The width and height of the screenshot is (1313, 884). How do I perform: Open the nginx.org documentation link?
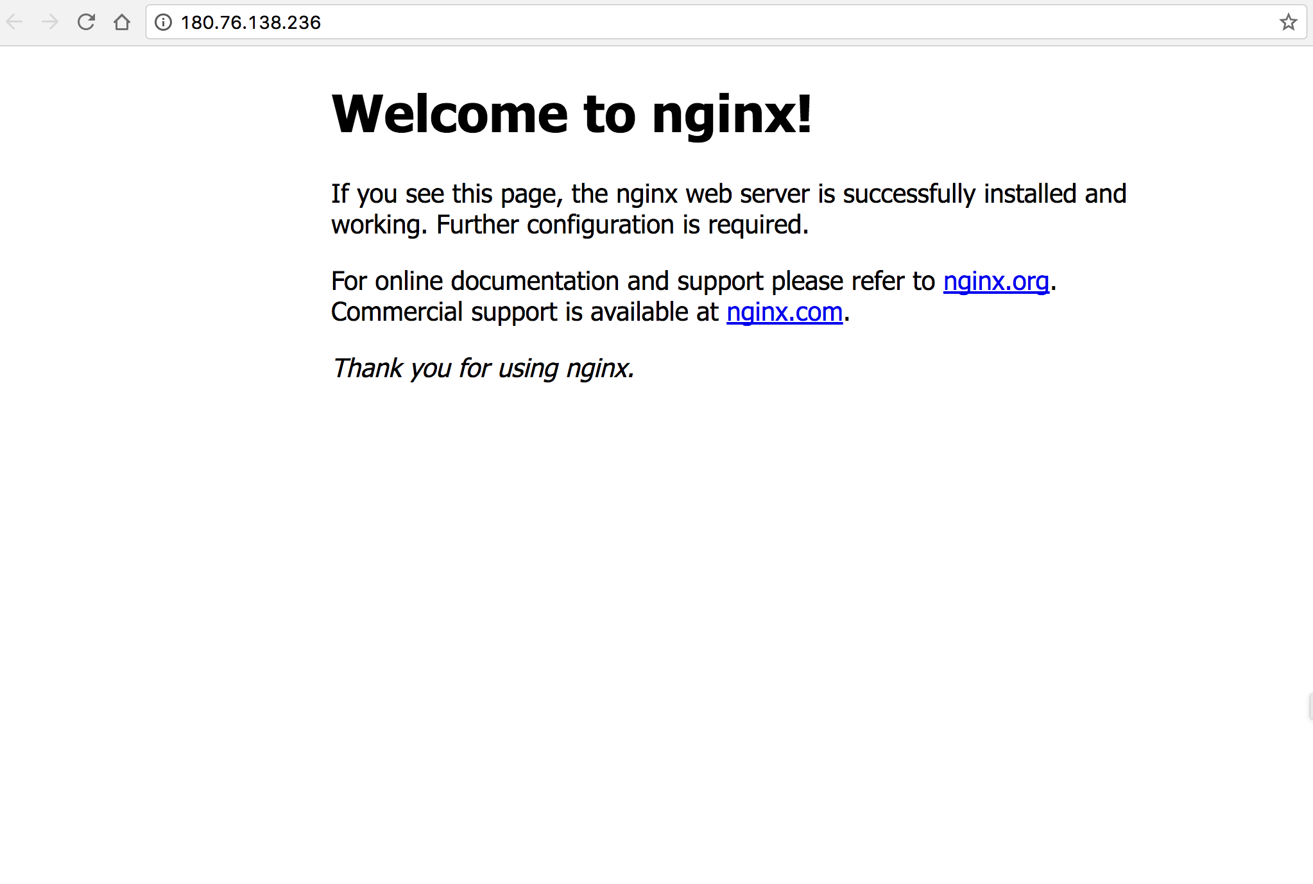coord(996,281)
